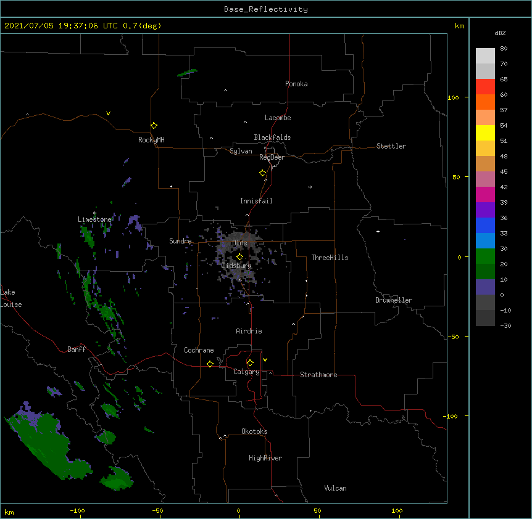Click the yellow V marker northwest of RockyMH
The width and height of the screenshot is (532, 519).
tap(108, 113)
